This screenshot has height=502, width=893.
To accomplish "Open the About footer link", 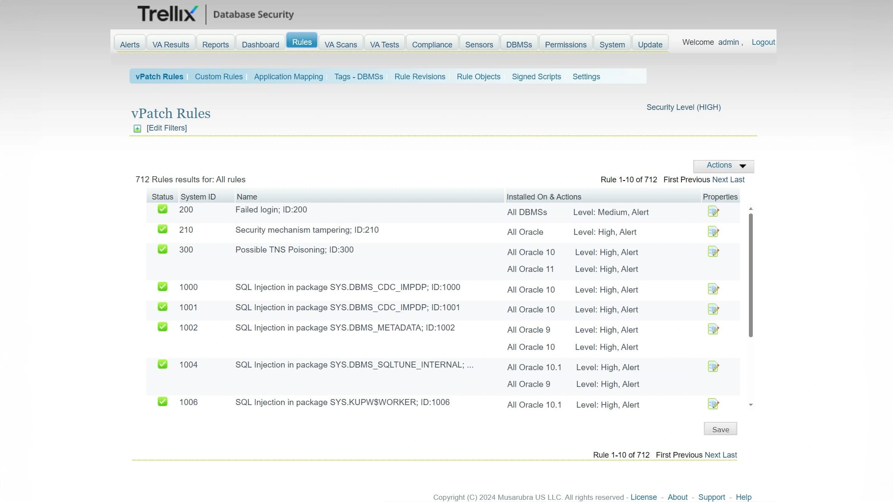I will 677,497.
